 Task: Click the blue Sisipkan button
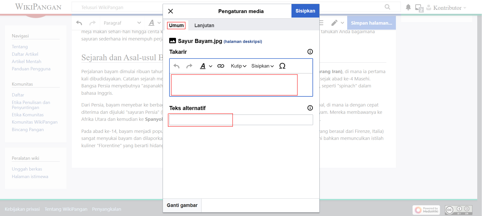pos(305,11)
